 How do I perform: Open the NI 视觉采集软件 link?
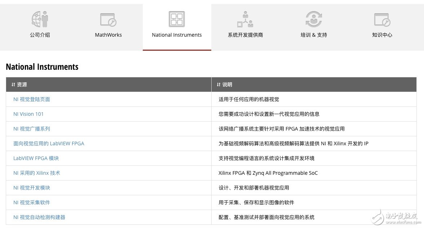[32, 202]
